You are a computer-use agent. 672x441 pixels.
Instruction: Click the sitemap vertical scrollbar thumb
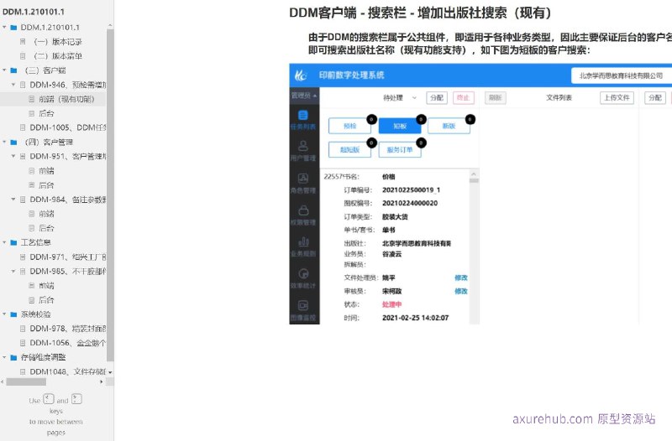click(110, 195)
